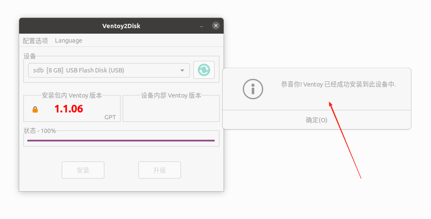Click the info icon in success dialog
Viewport: 431px width, 219px height.
[x=253, y=89]
